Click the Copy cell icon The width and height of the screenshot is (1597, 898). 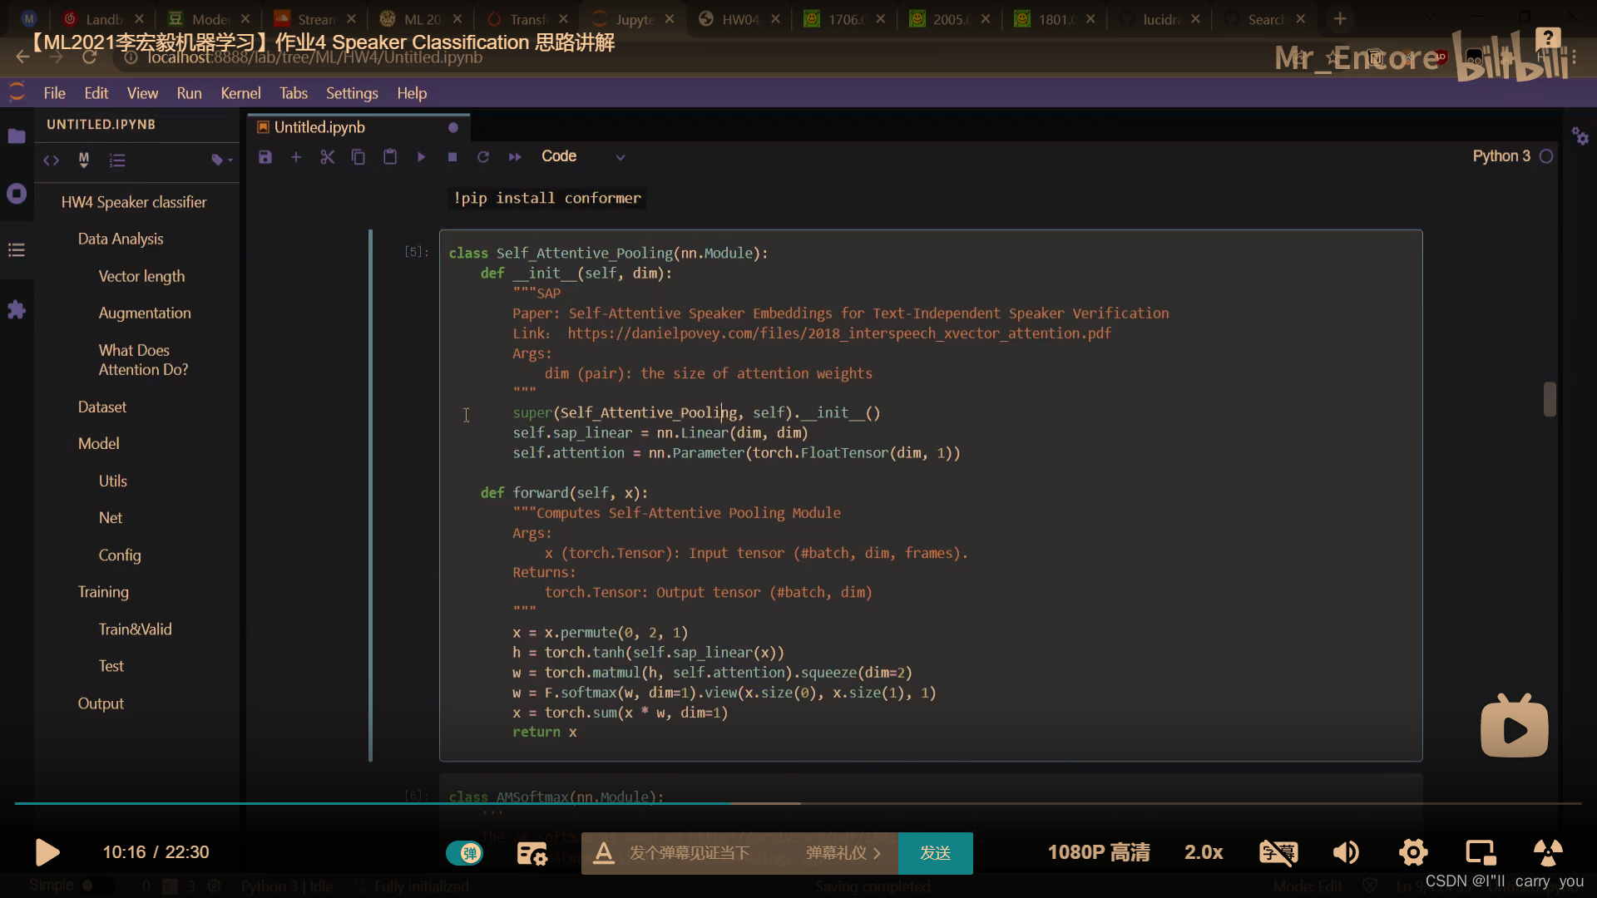click(358, 155)
